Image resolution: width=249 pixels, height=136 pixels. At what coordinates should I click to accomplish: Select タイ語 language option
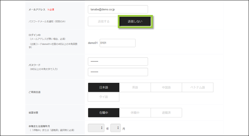tap(103, 97)
